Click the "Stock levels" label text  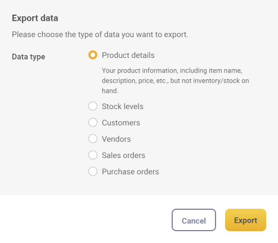[x=123, y=106]
